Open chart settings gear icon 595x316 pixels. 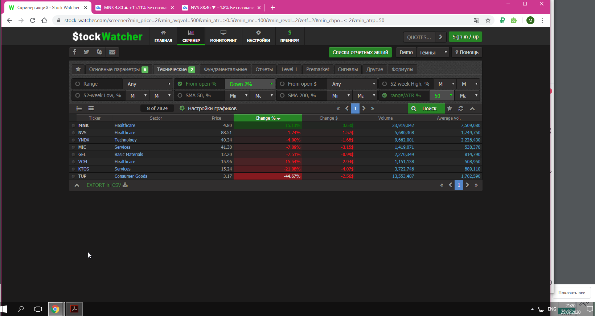(x=182, y=108)
